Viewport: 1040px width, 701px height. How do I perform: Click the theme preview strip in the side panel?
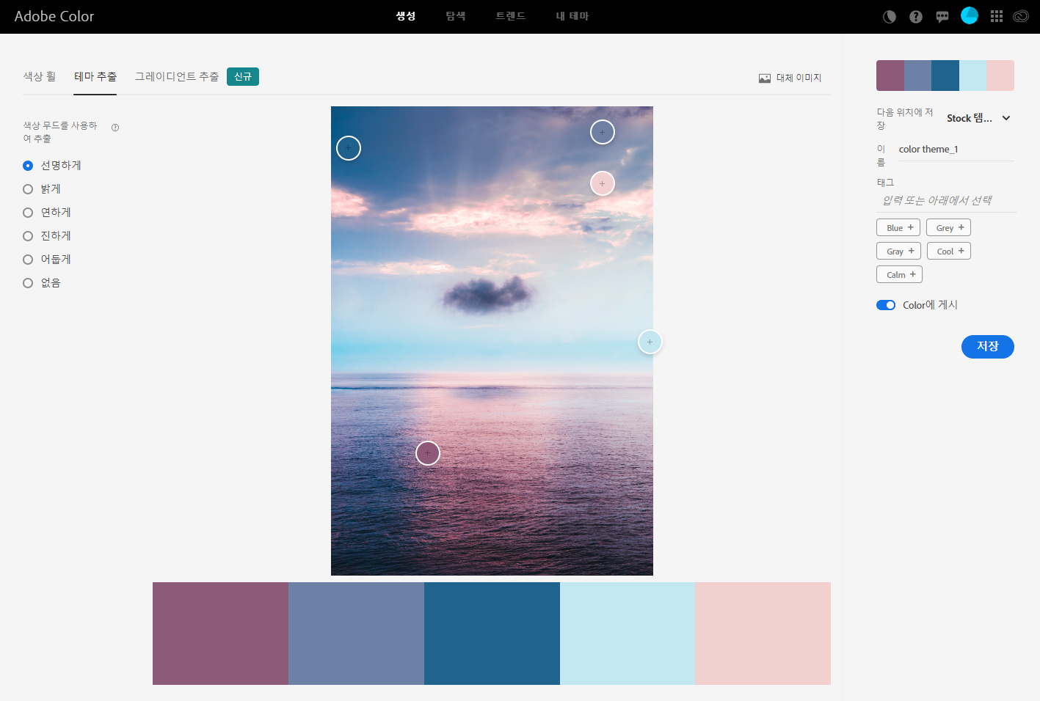pyautogui.click(x=945, y=76)
